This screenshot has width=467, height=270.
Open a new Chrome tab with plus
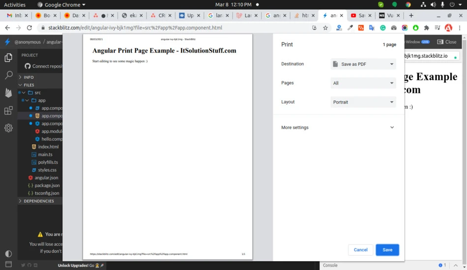click(x=411, y=15)
